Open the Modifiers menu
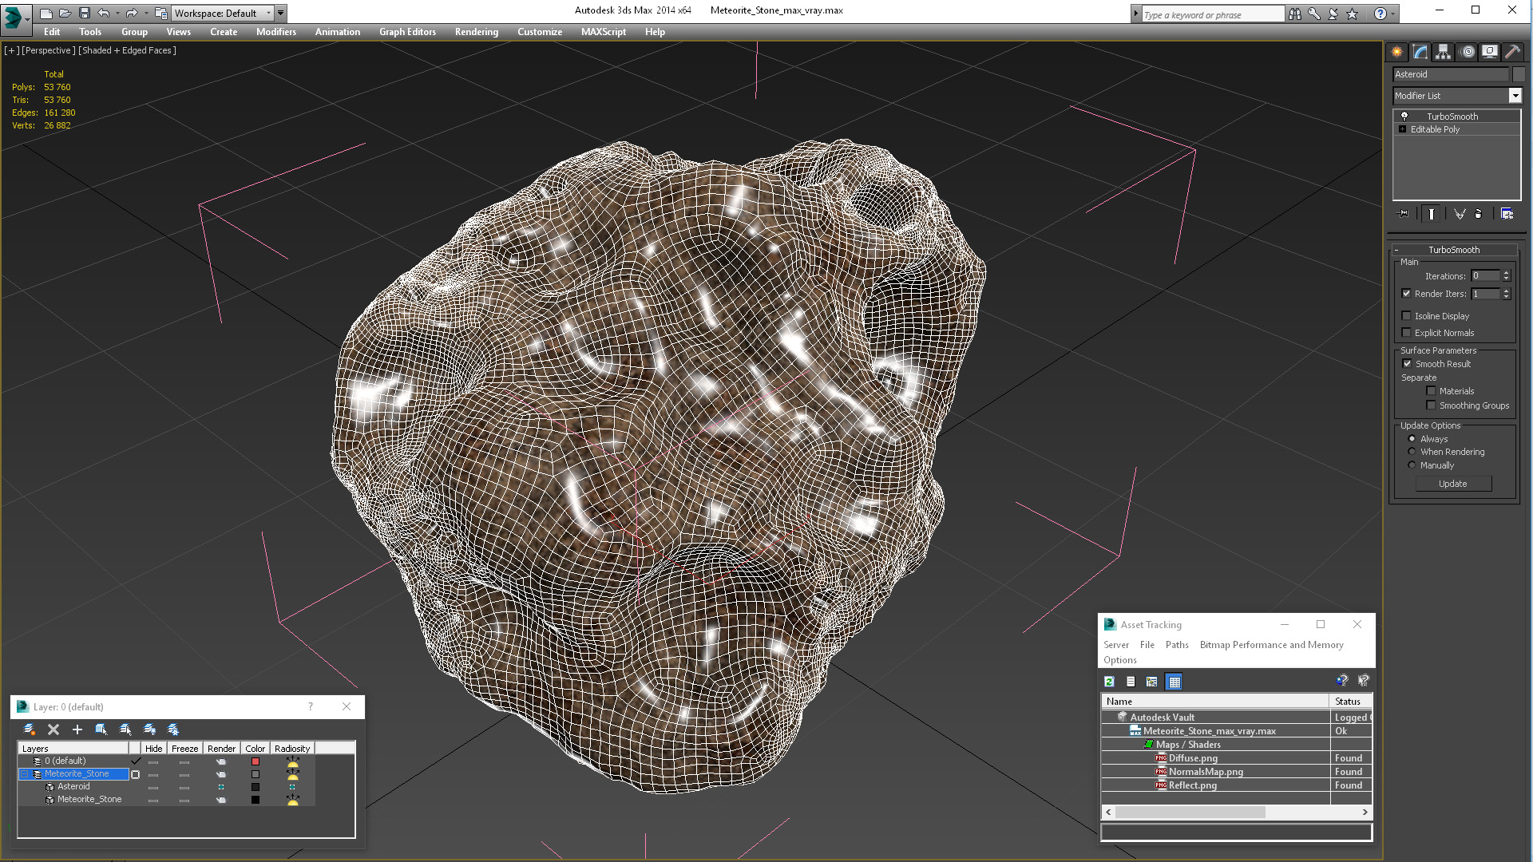This screenshot has width=1533, height=862. 275,32
